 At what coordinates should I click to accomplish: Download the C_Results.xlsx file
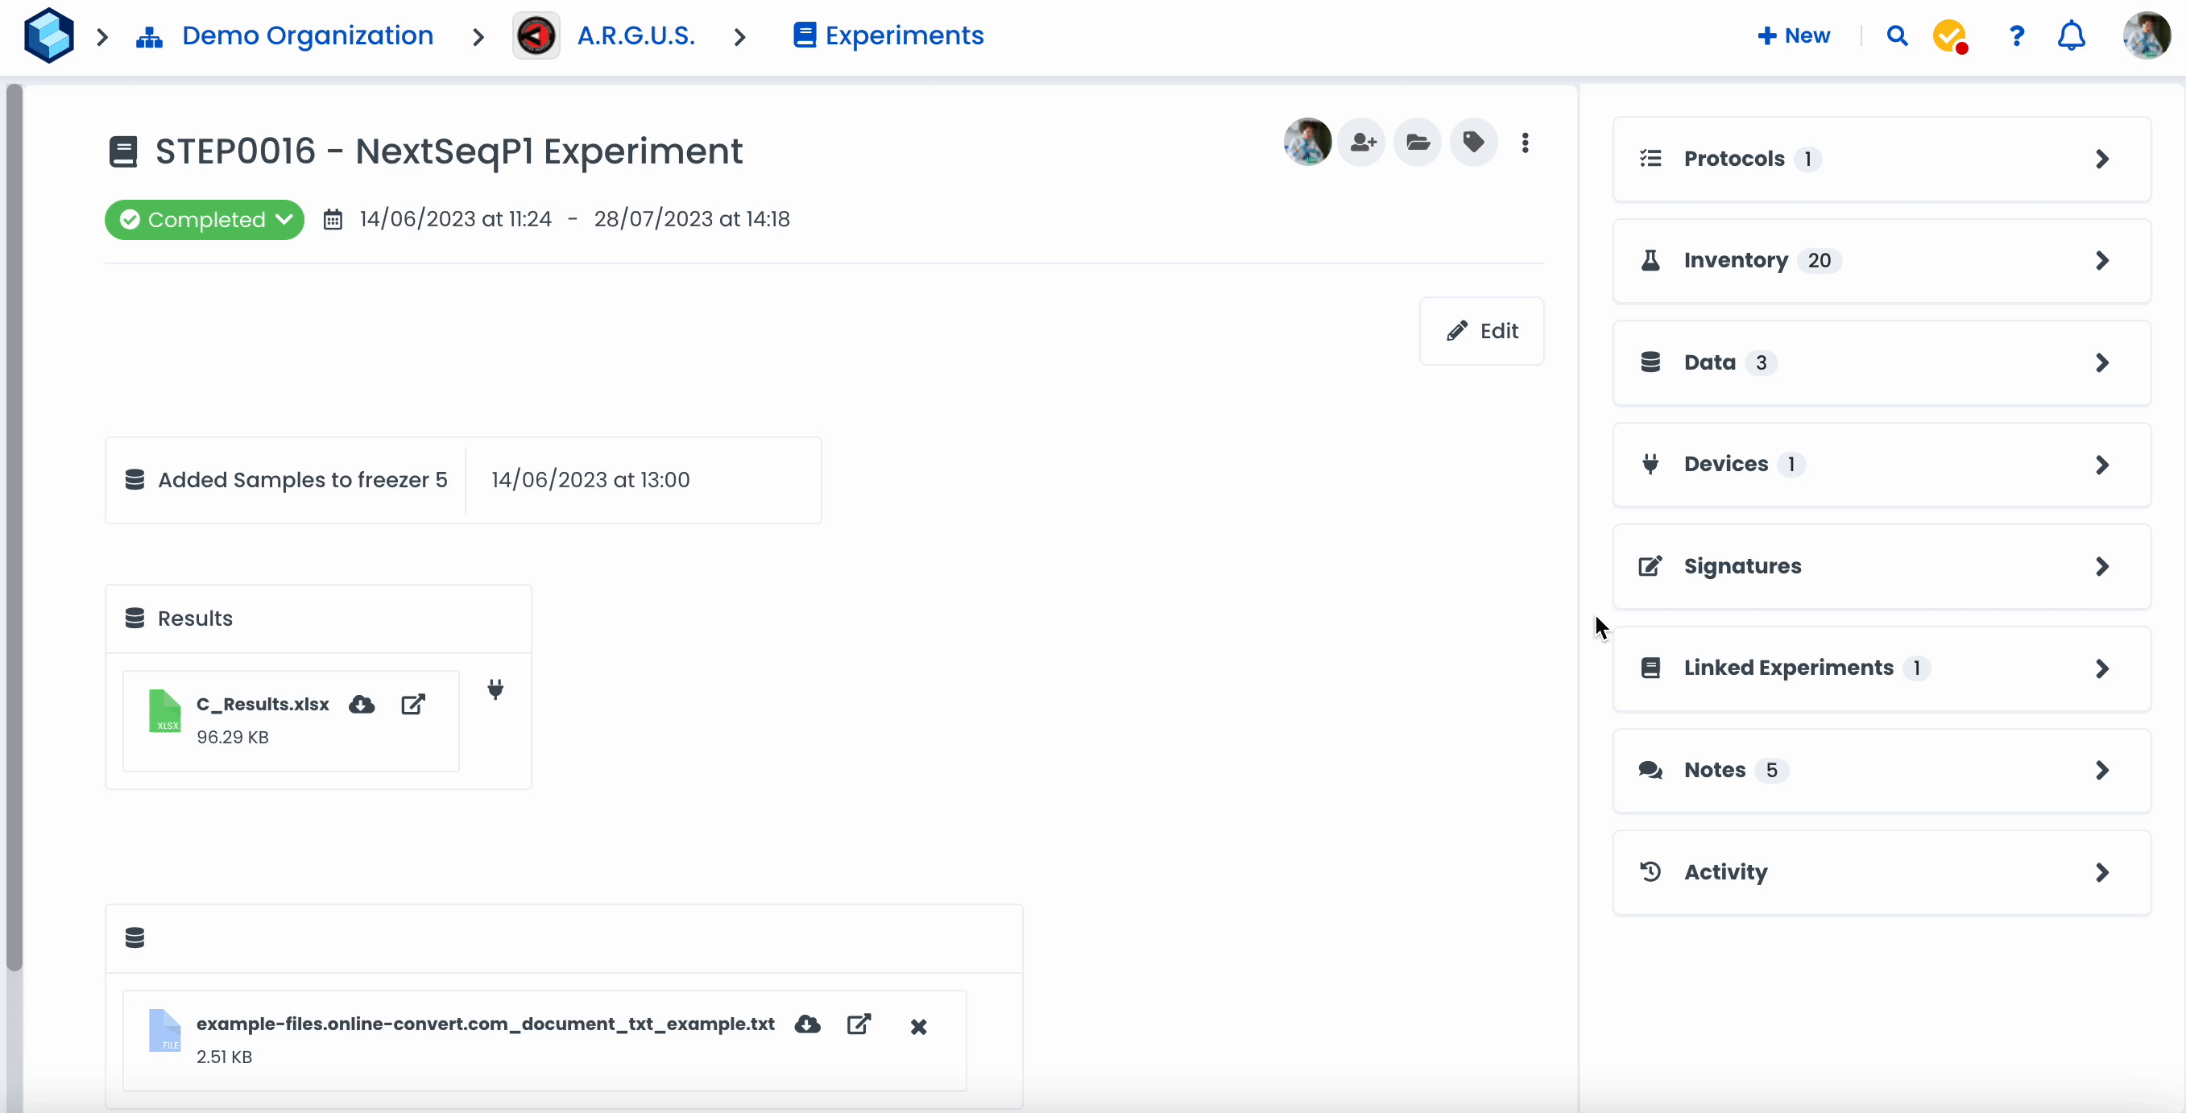pyautogui.click(x=362, y=704)
